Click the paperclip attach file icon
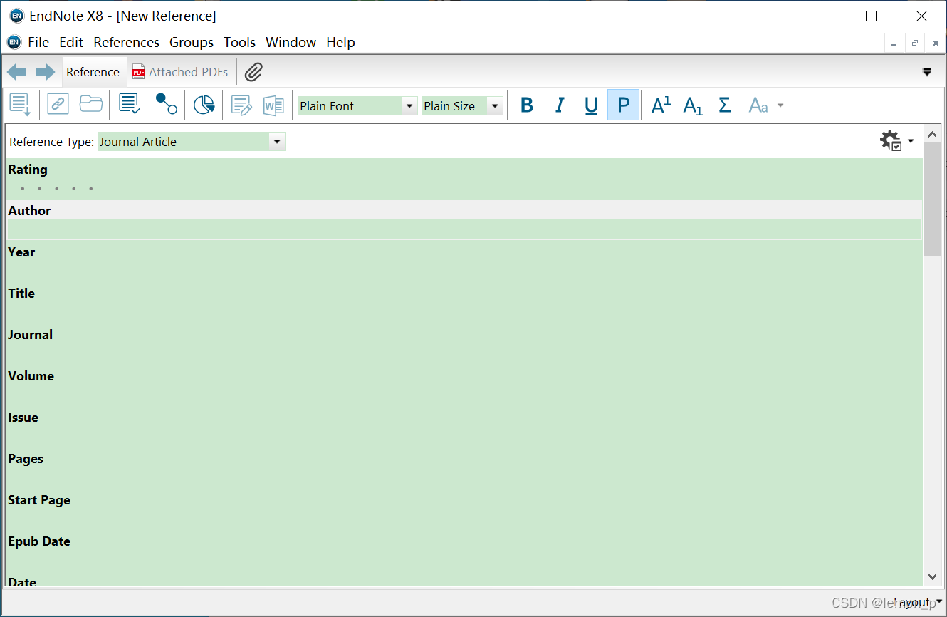947x617 pixels. click(253, 72)
